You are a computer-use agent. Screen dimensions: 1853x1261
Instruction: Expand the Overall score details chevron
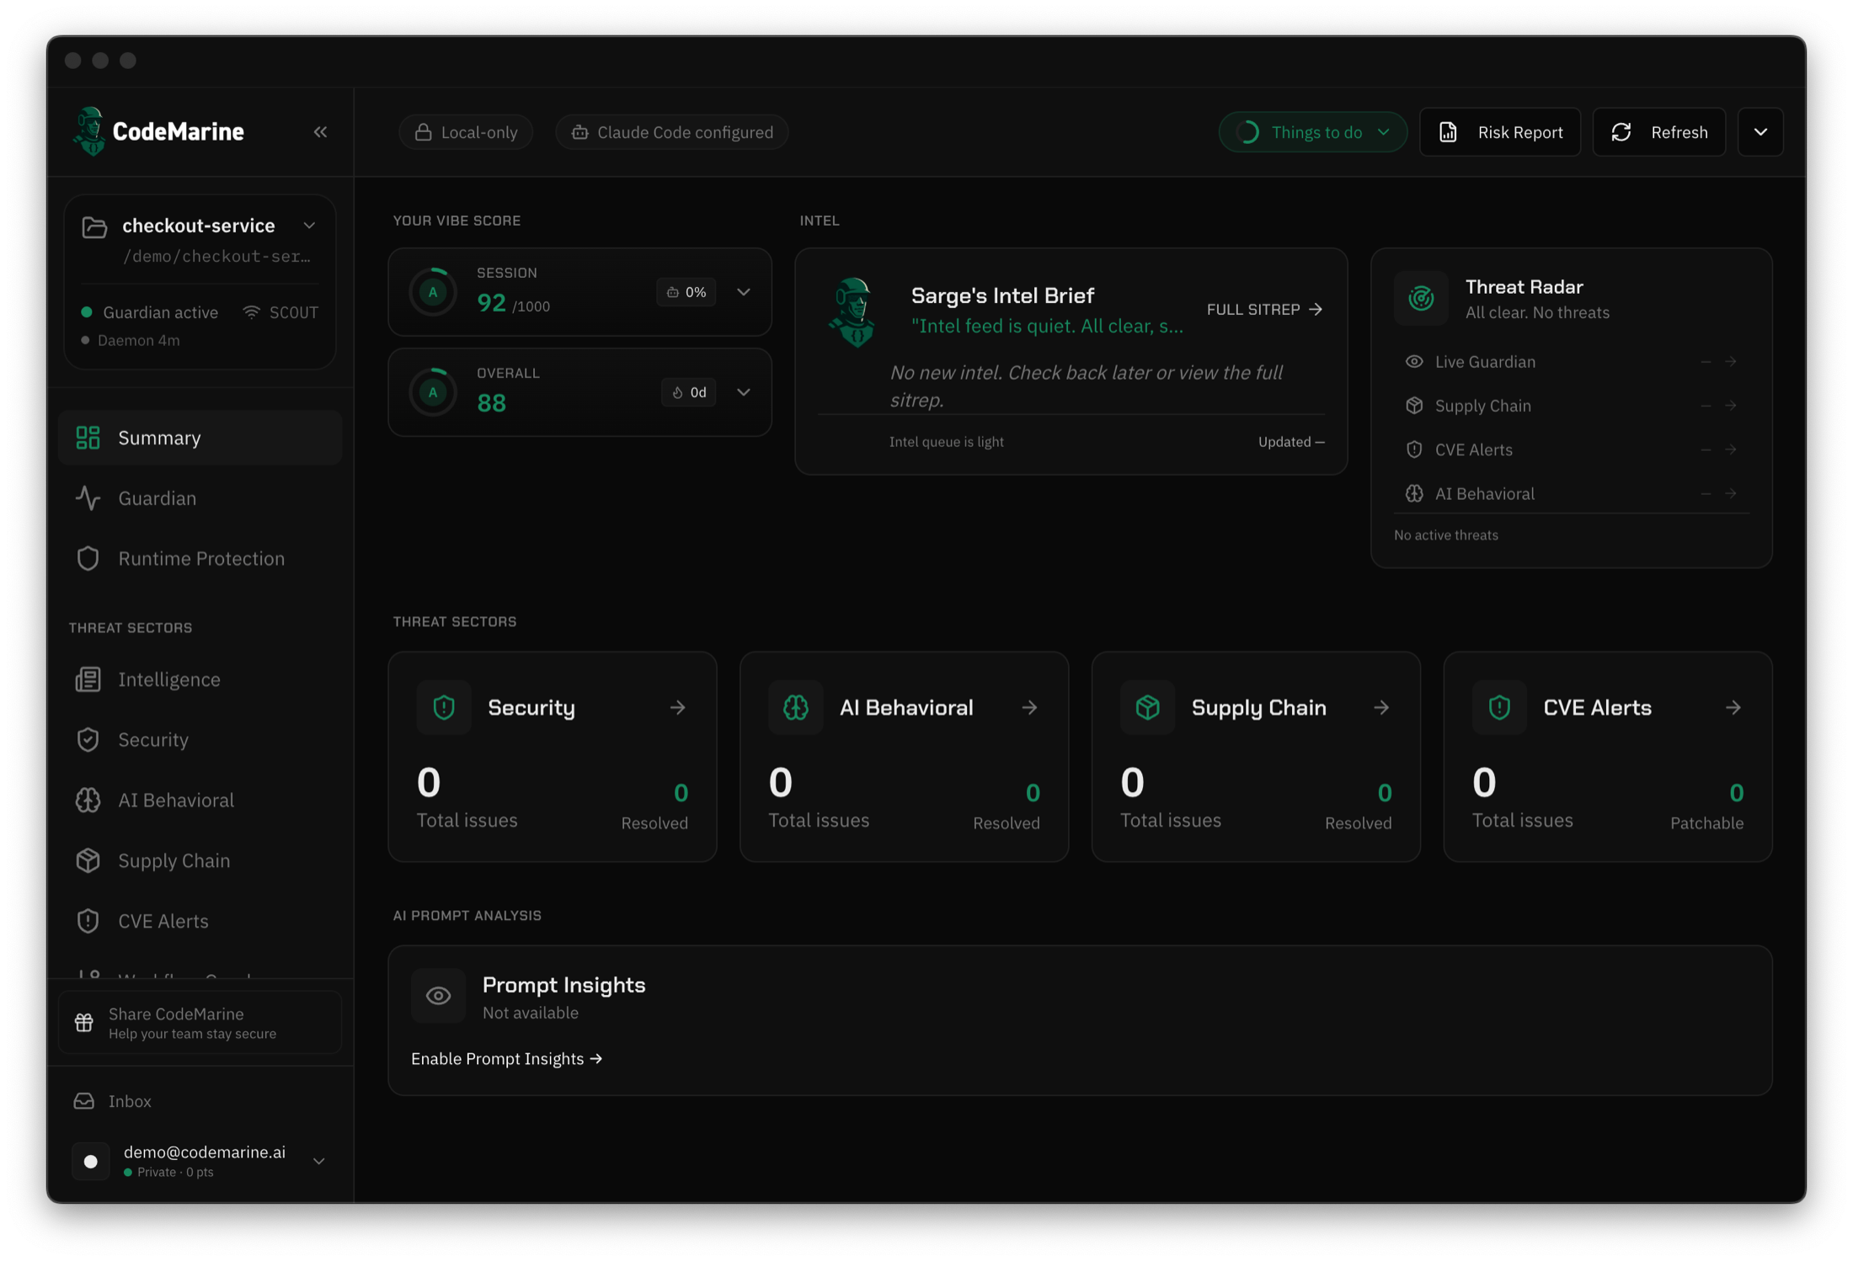coord(744,392)
